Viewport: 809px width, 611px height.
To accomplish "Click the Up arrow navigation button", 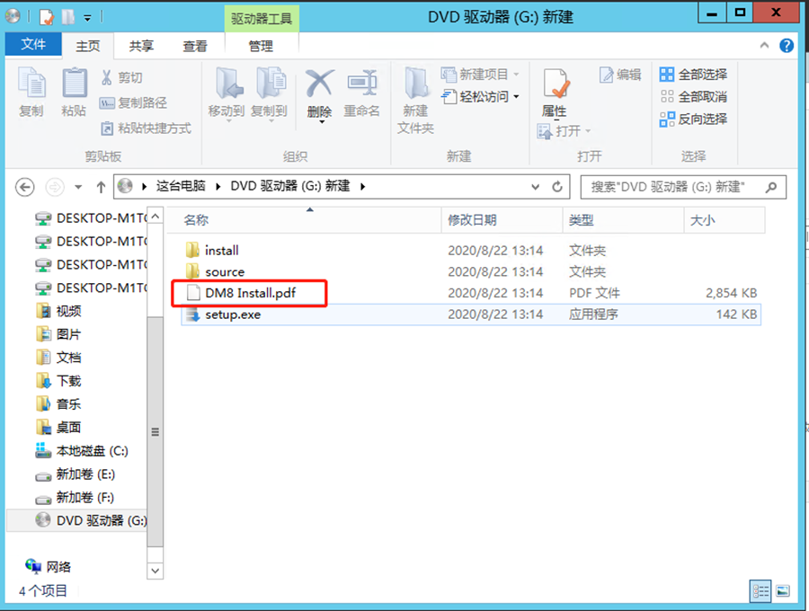I will pyautogui.click(x=101, y=187).
